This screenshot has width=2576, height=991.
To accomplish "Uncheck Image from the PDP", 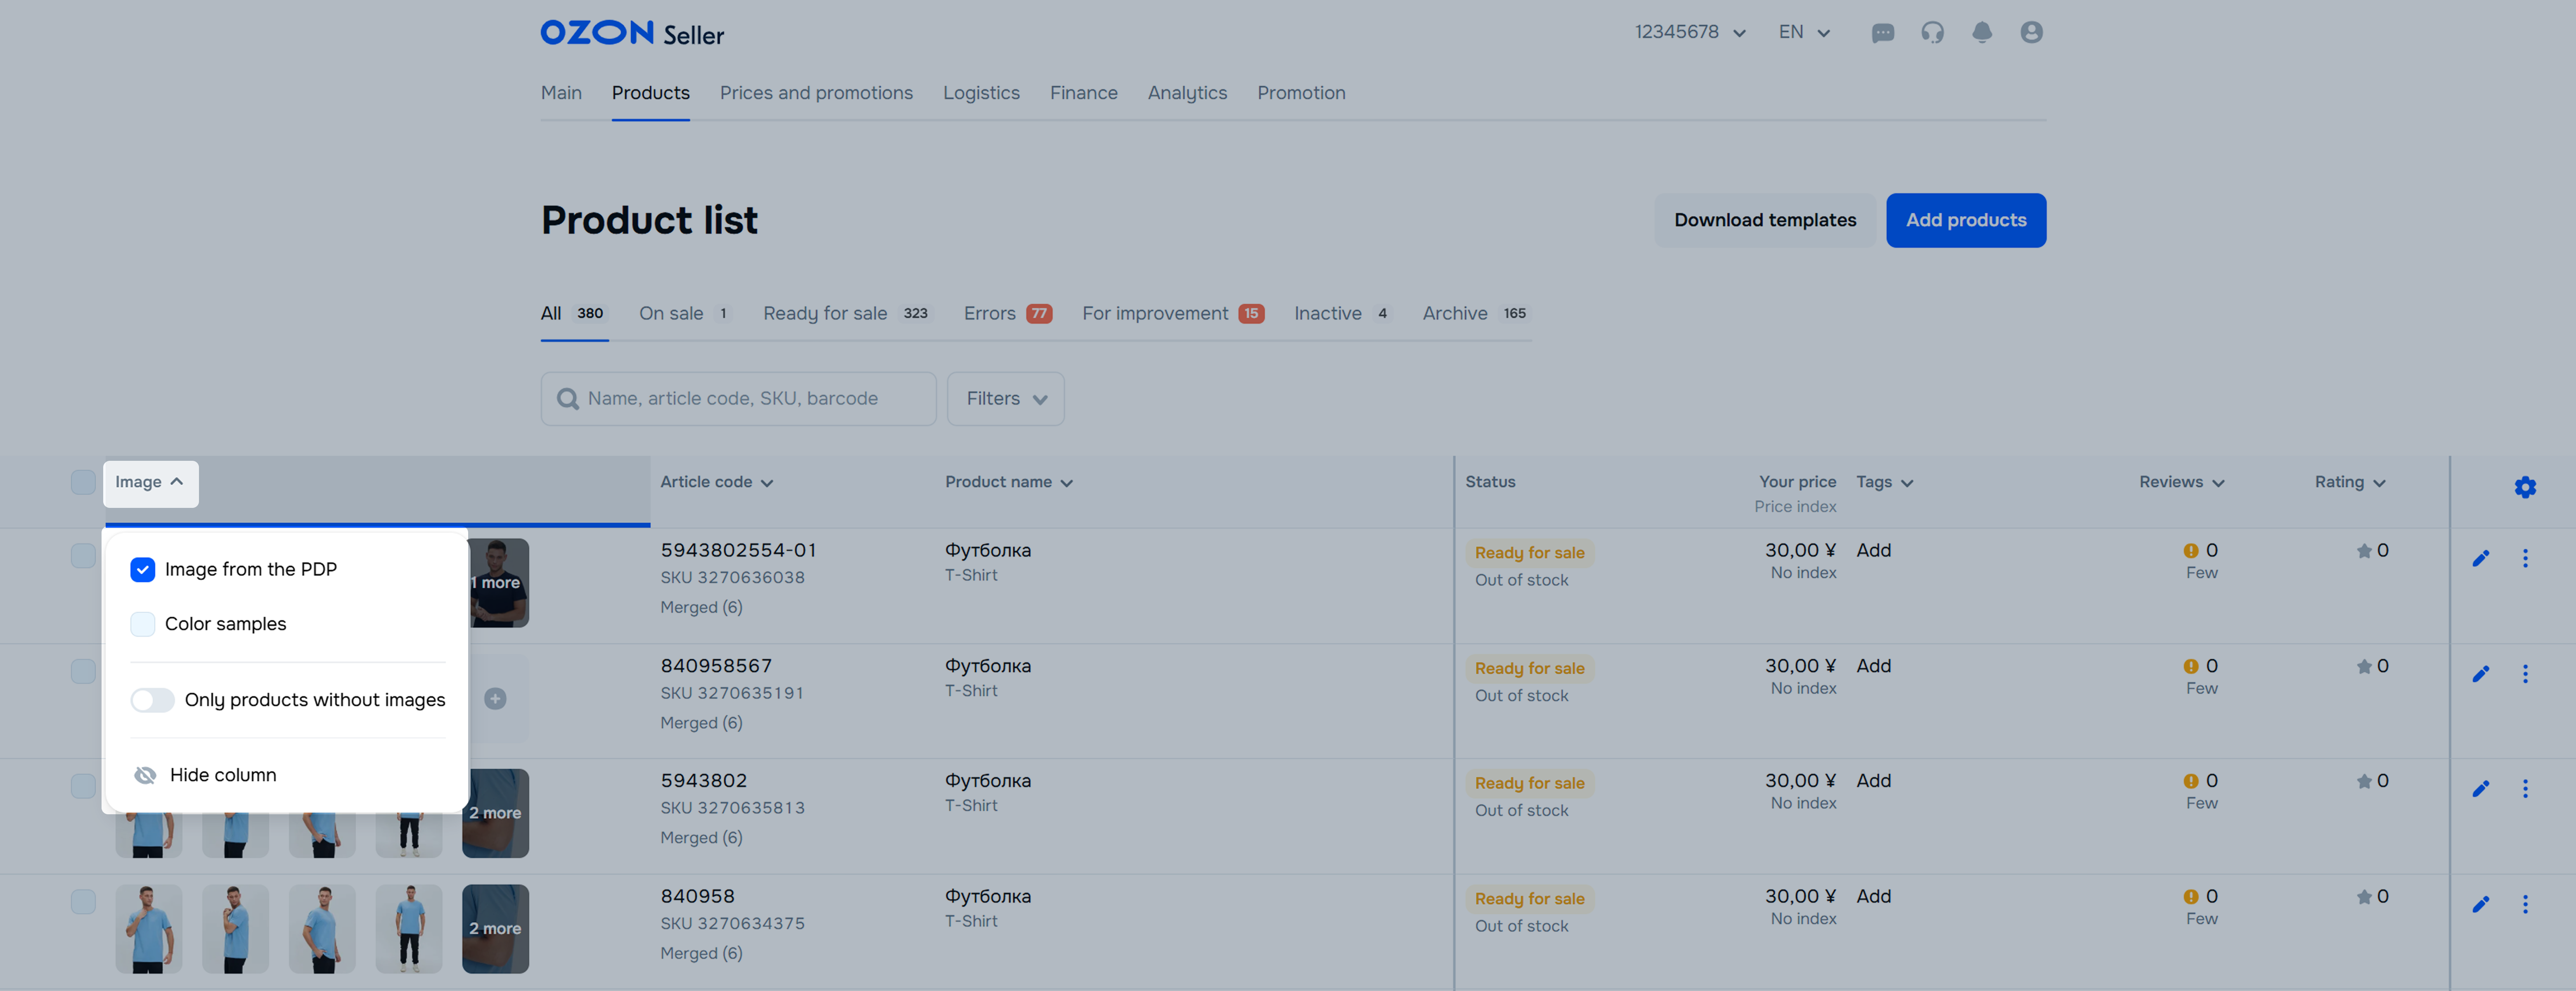I will point(143,570).
